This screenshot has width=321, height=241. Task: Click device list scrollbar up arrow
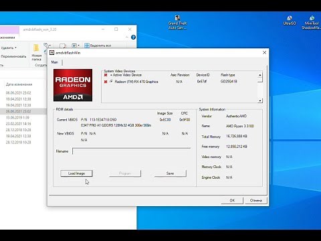point(260,75)
